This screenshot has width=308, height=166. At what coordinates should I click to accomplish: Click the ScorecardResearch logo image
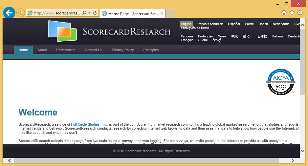(109, 31)
